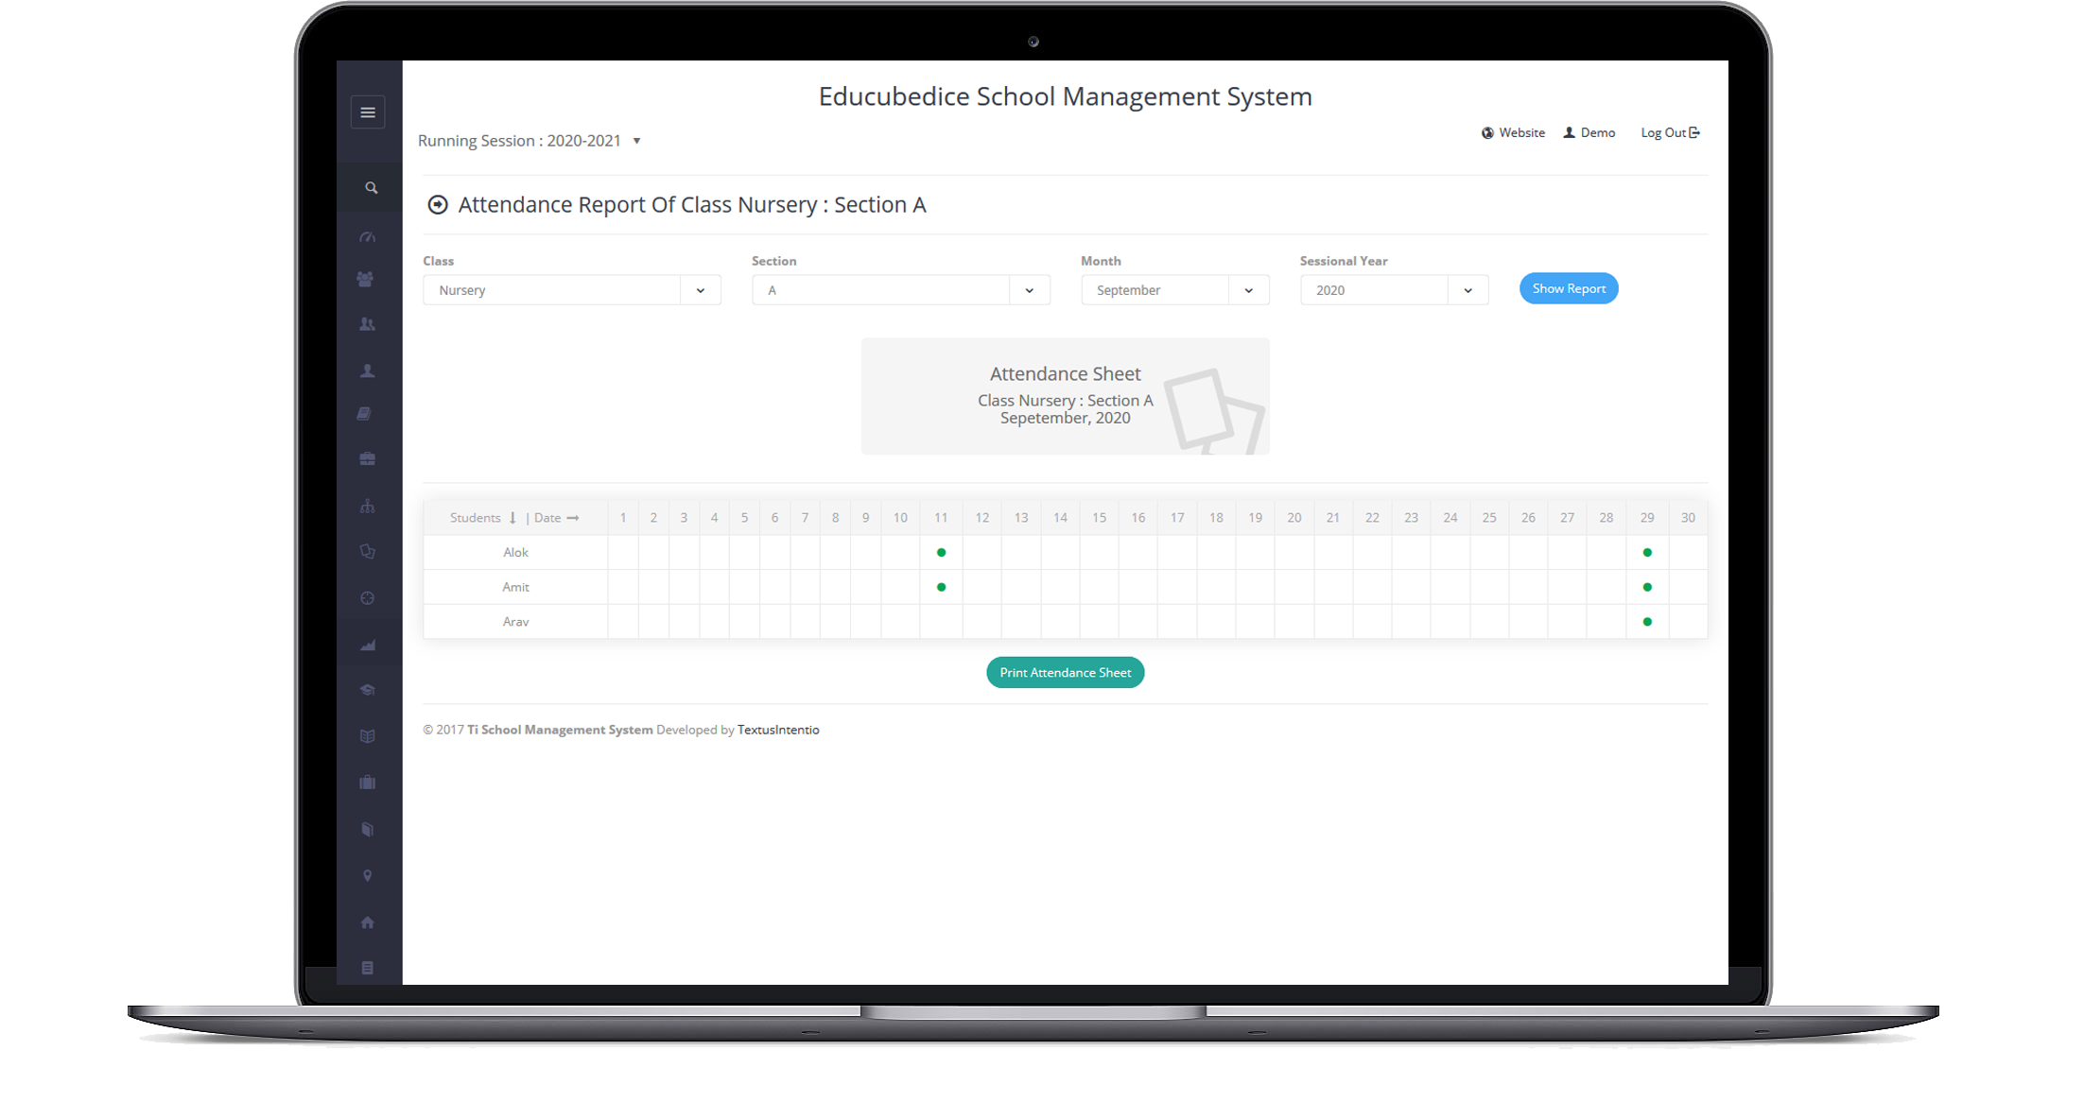The width and height of the screenshot is (2084, 1102).
Task: Click student name Arav in table
Action: pos(515,622)
